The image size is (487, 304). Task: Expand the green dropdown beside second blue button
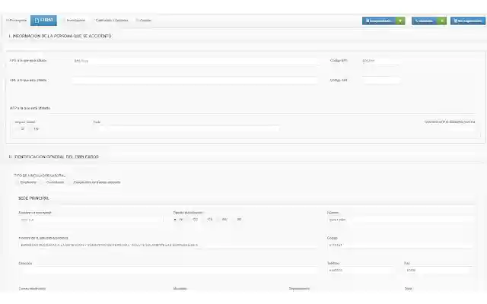coord(441,21)
